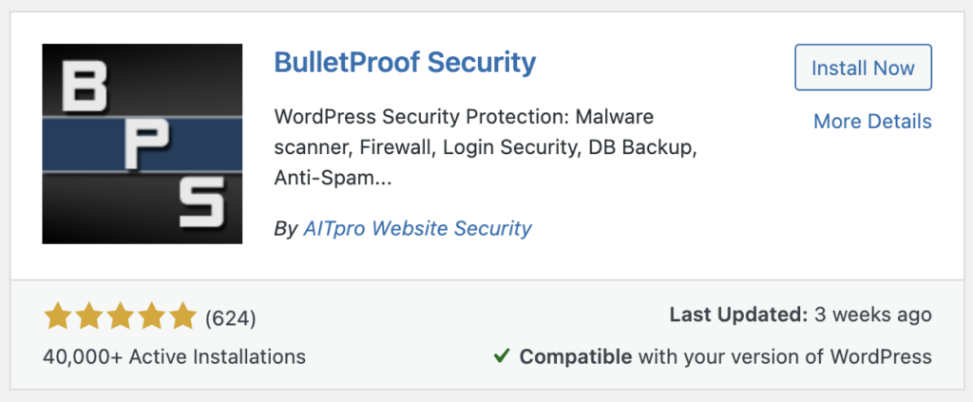Open the BulletProof Security plugin title
This screenshot has width=973, height=402.
[x=405, y=63]
